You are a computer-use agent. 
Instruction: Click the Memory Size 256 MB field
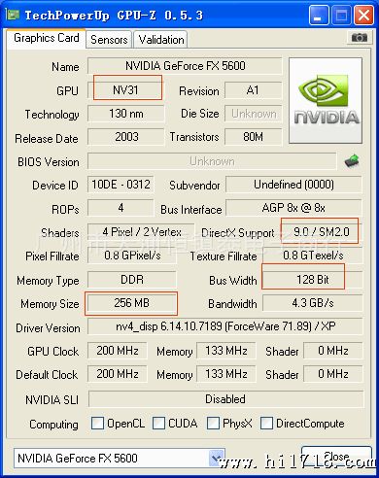[132, 303]
